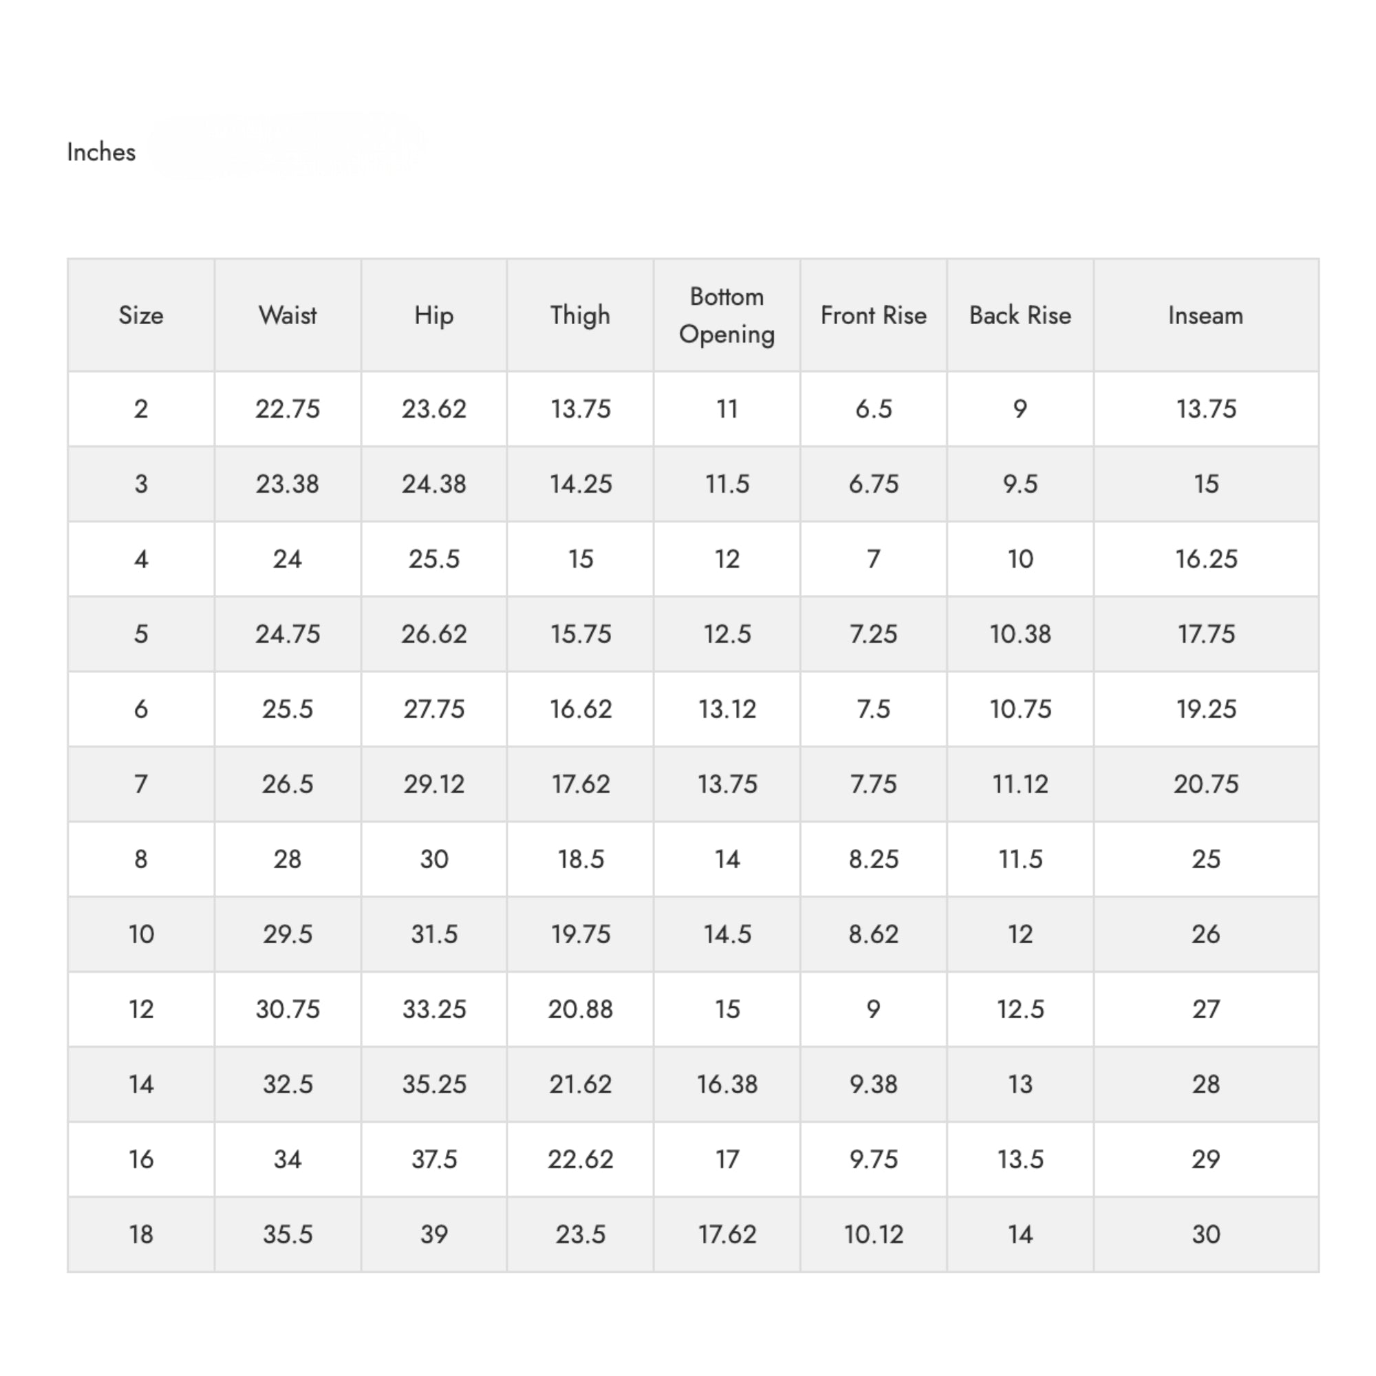
Task: Click the size 2 row label
Action: click(x=141, y=409)
